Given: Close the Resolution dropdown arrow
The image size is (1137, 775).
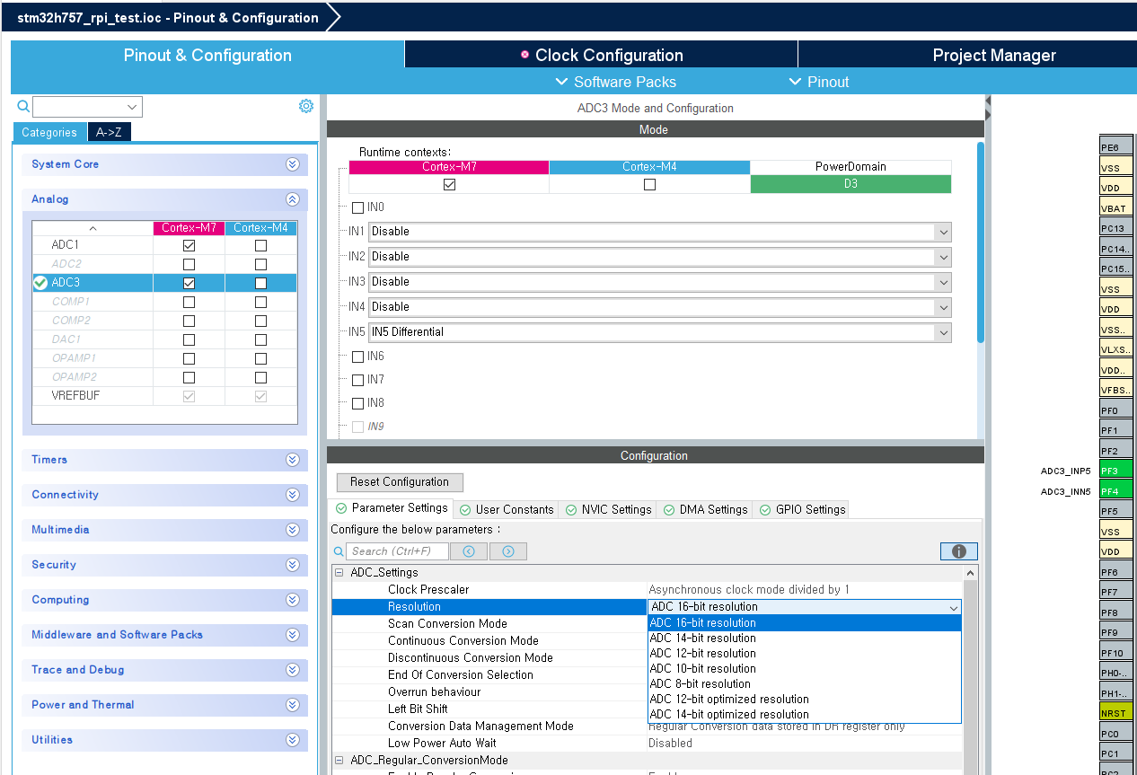Looking at the screenshot, I should 954,607.
